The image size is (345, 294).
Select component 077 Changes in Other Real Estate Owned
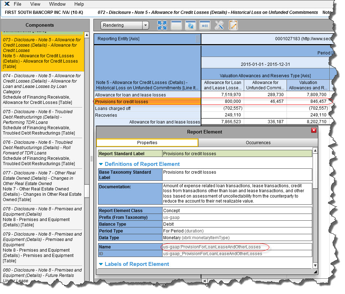(x=42, y=186)
